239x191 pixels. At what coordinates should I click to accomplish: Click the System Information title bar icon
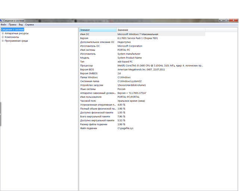1,21
